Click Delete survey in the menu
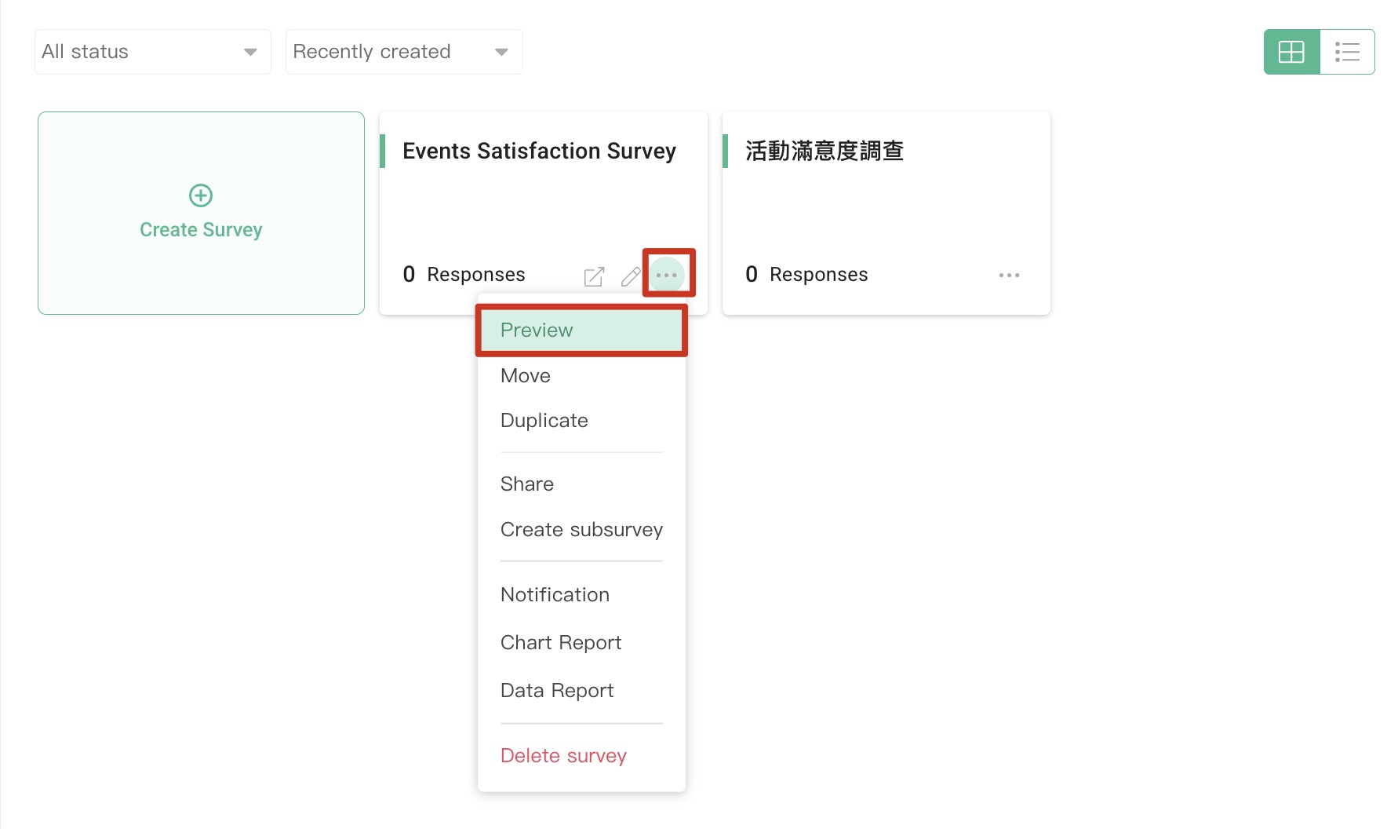Image resolution: width=1387 pixels, height=829 pixels. coord(562,754)
